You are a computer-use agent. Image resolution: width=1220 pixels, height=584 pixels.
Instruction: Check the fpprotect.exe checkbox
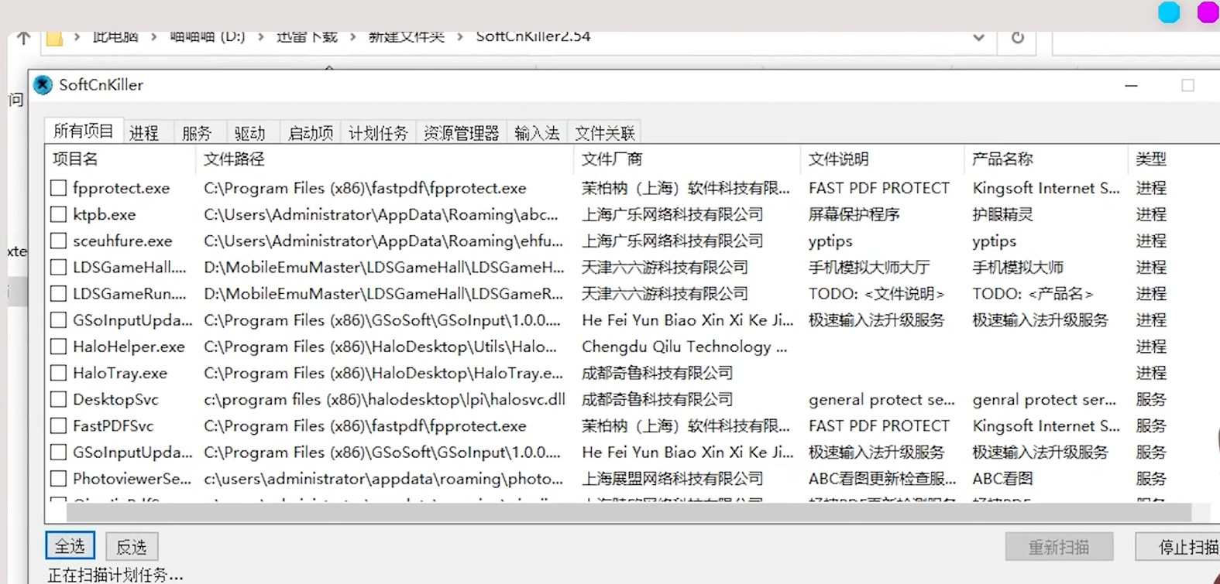(58, 188)
